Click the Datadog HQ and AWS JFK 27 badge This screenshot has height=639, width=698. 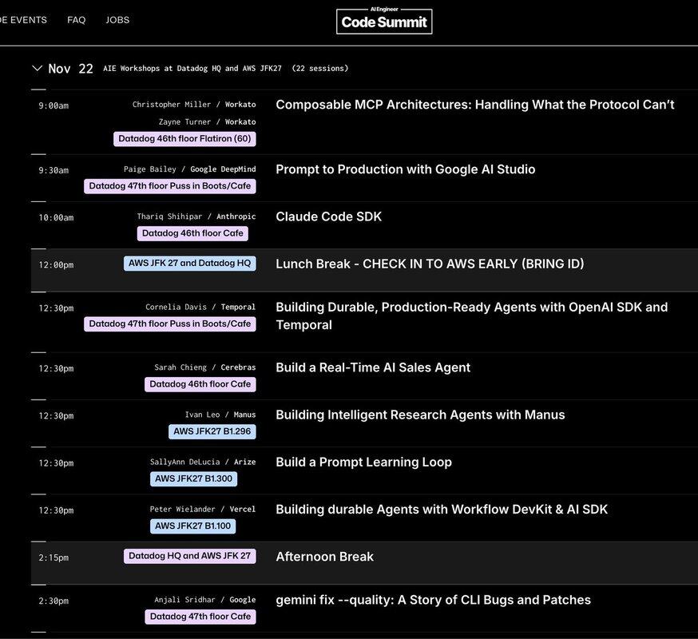(190, 557)
